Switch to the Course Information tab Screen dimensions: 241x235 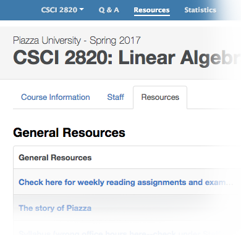[x=56, y=97]
